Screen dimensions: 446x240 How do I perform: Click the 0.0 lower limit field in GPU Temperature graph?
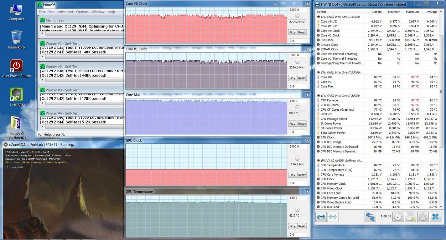coord(298,235)
